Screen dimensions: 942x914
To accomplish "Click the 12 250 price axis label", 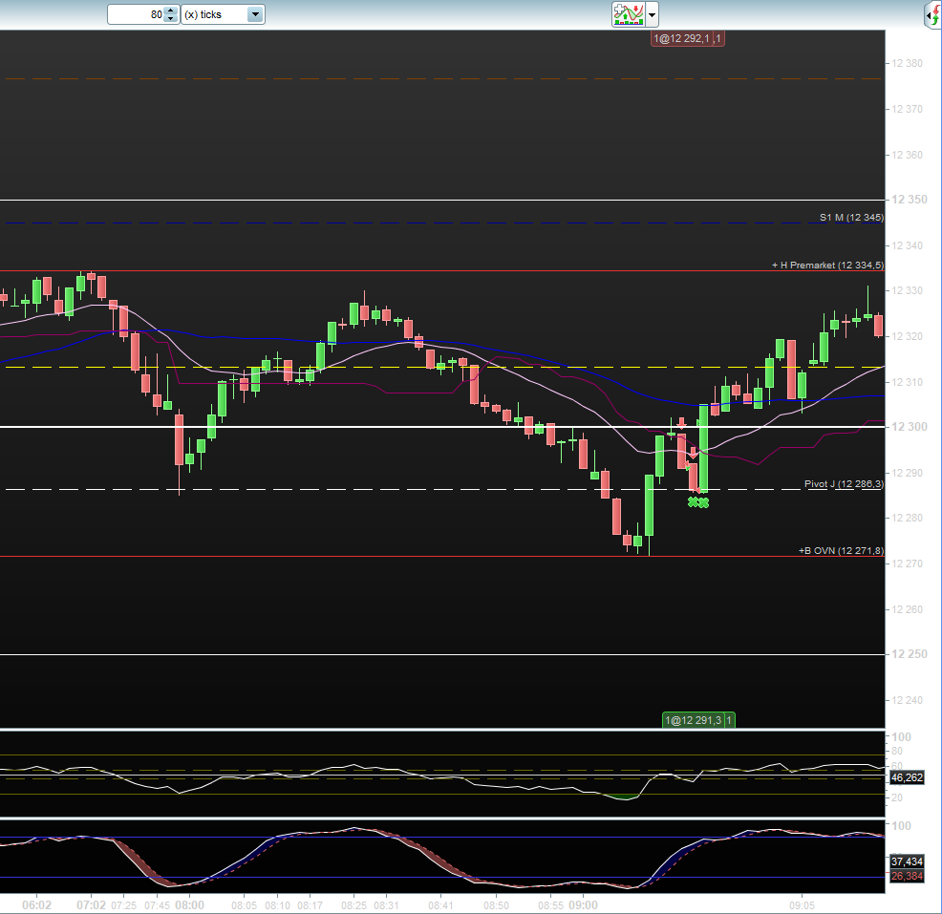I will point(909,654).
